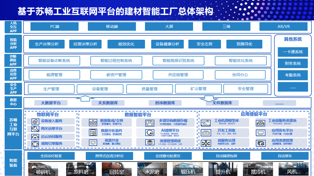This screenshot has height=176, width=314.
Task: Select 设备管理 in the 安全生产 row
Action: [100, 89]
